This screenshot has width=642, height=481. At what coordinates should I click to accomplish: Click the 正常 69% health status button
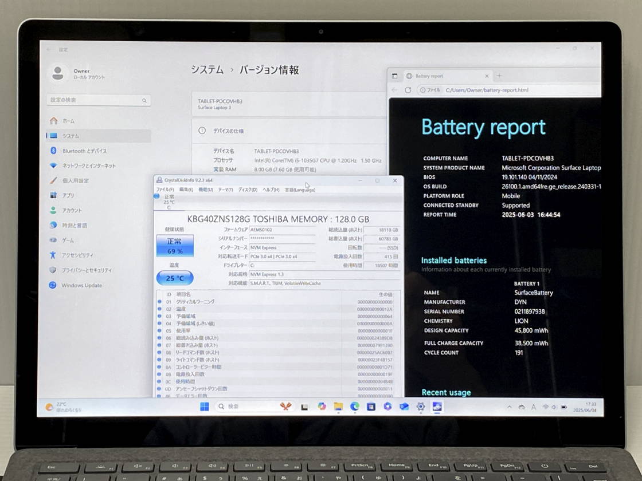[175, 246]
